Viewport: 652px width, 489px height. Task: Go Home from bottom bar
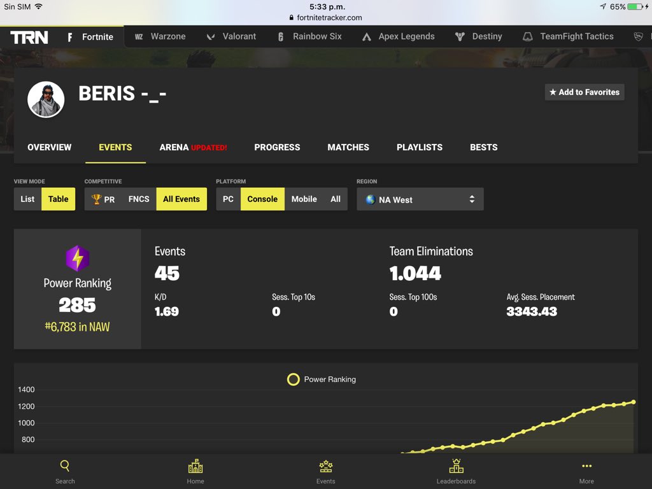pos(195,472)
